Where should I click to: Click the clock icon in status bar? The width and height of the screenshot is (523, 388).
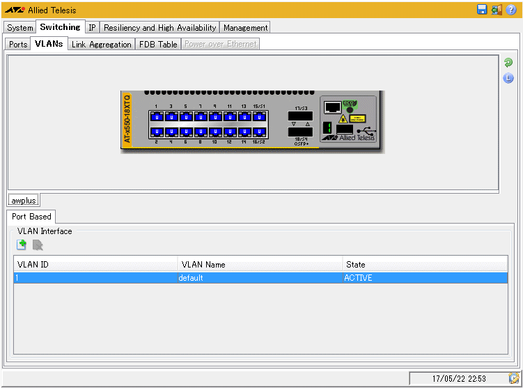coord(514,378)
